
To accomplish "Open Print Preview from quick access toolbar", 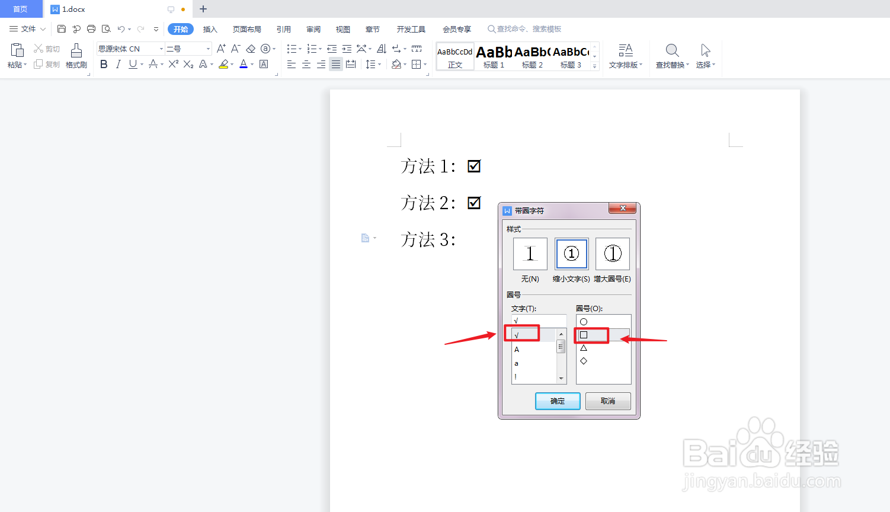I will (106, 29).
